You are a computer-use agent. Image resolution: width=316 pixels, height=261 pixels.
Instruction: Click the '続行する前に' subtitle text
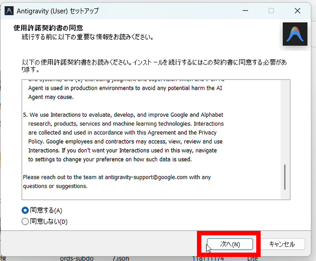click(x=88, y=37)
